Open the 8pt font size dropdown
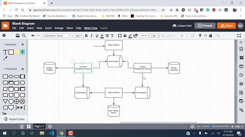 pyautogui.click(x=78, y=35)
